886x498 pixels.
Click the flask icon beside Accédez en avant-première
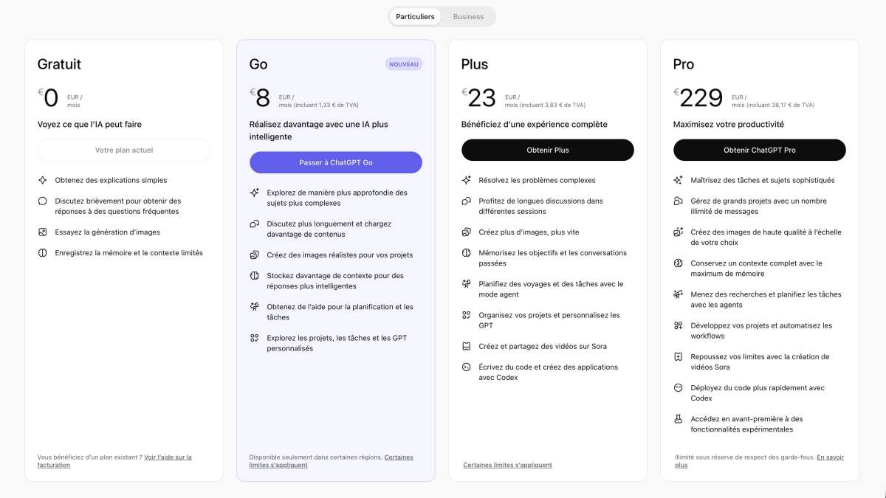[678, 419]
